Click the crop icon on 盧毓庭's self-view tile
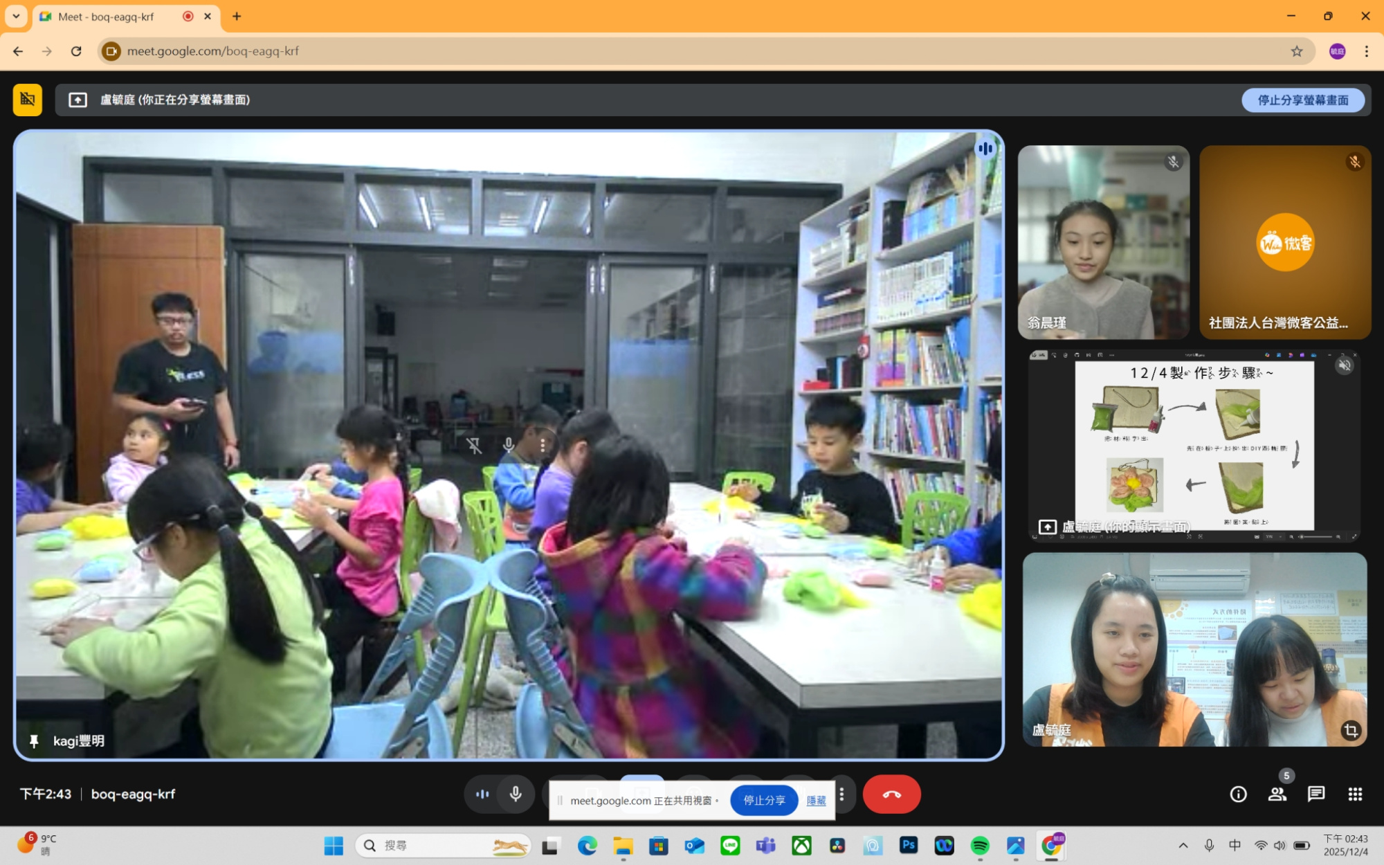The height and width of the screenshot is (865, 1384). click(x=1350, y=730)
